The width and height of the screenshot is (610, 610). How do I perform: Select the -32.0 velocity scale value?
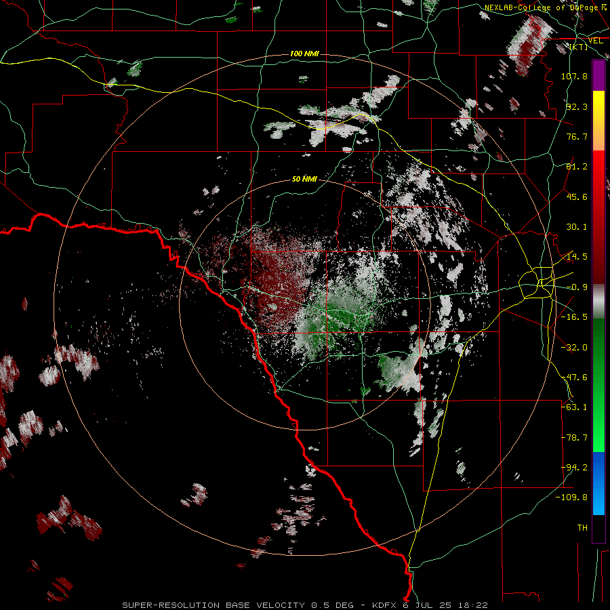point(574,348)
